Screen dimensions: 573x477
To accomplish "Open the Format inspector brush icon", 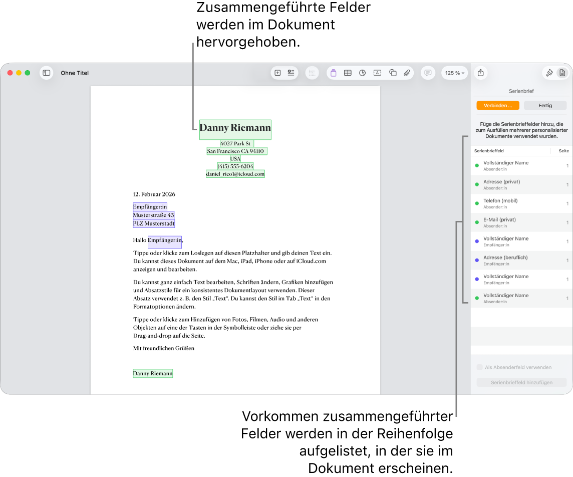I will pyautogui.click(x=549, y=73).
